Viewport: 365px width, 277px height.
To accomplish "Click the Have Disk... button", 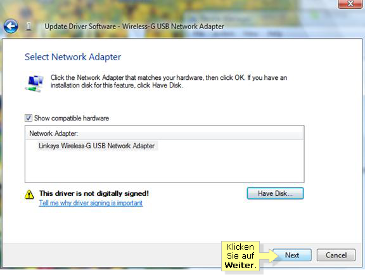I will (275, 193).
